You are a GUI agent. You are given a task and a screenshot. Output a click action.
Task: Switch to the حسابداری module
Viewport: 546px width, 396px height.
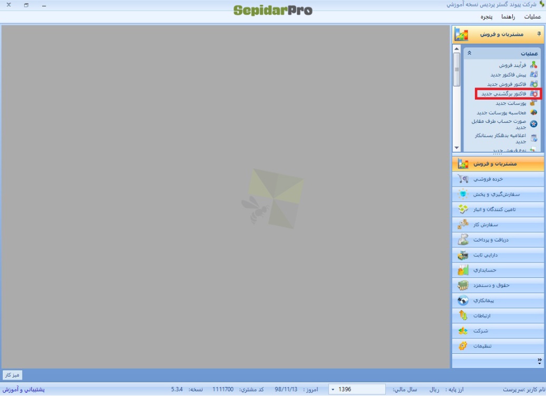(498, 270)
